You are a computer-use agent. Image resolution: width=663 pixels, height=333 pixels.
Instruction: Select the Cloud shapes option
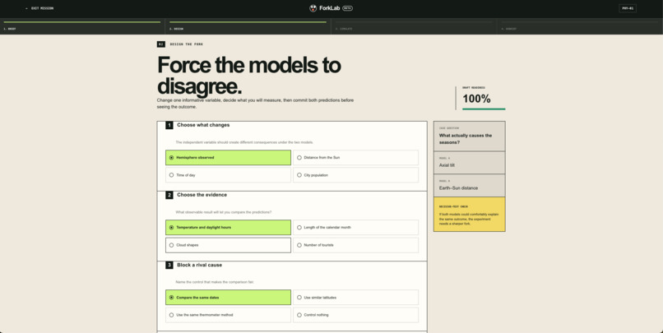point(229,245)
